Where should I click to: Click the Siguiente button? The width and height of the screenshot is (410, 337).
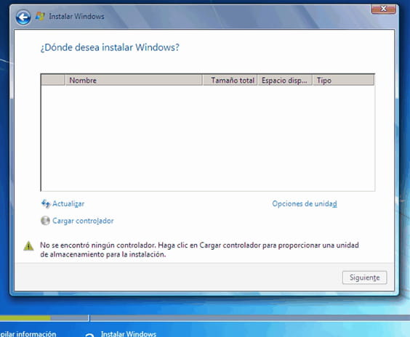pyautogui.click(x=364, y=277)
